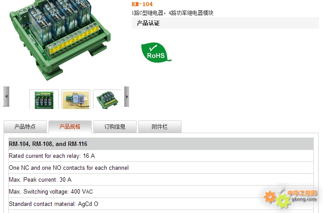323x213 pixels.
Task: Click the previous thumbnail arrow
Action: pos(6,97)
